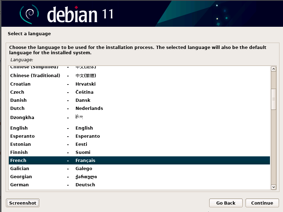
Task: Choose German - Deutsch language
Action: pos(19,185)
